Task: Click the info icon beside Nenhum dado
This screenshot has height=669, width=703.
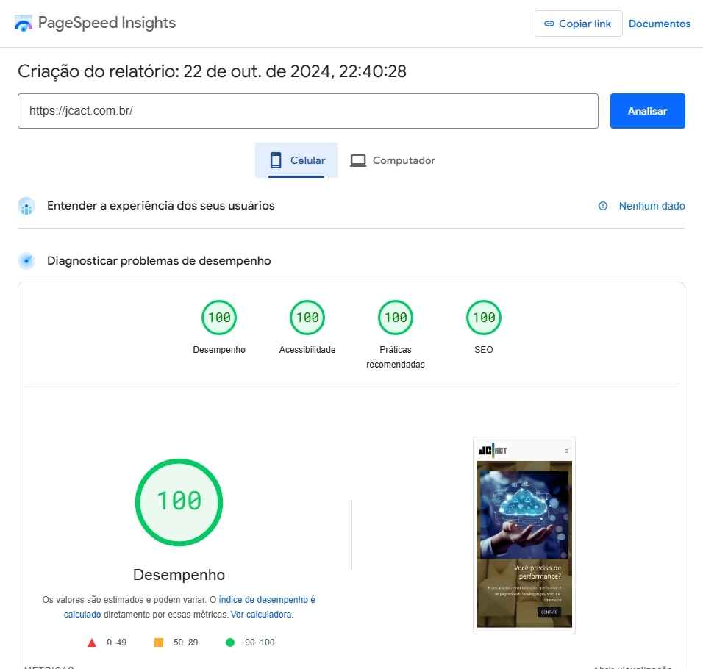Action: [603, 206]
